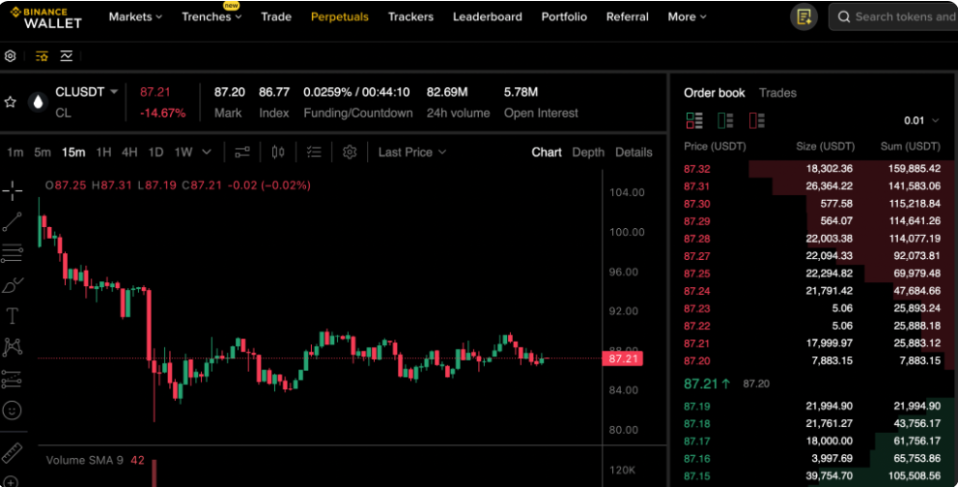
Task: Select the trend line drawing tool
Action: pyautogui.click(x=13, y=222)
